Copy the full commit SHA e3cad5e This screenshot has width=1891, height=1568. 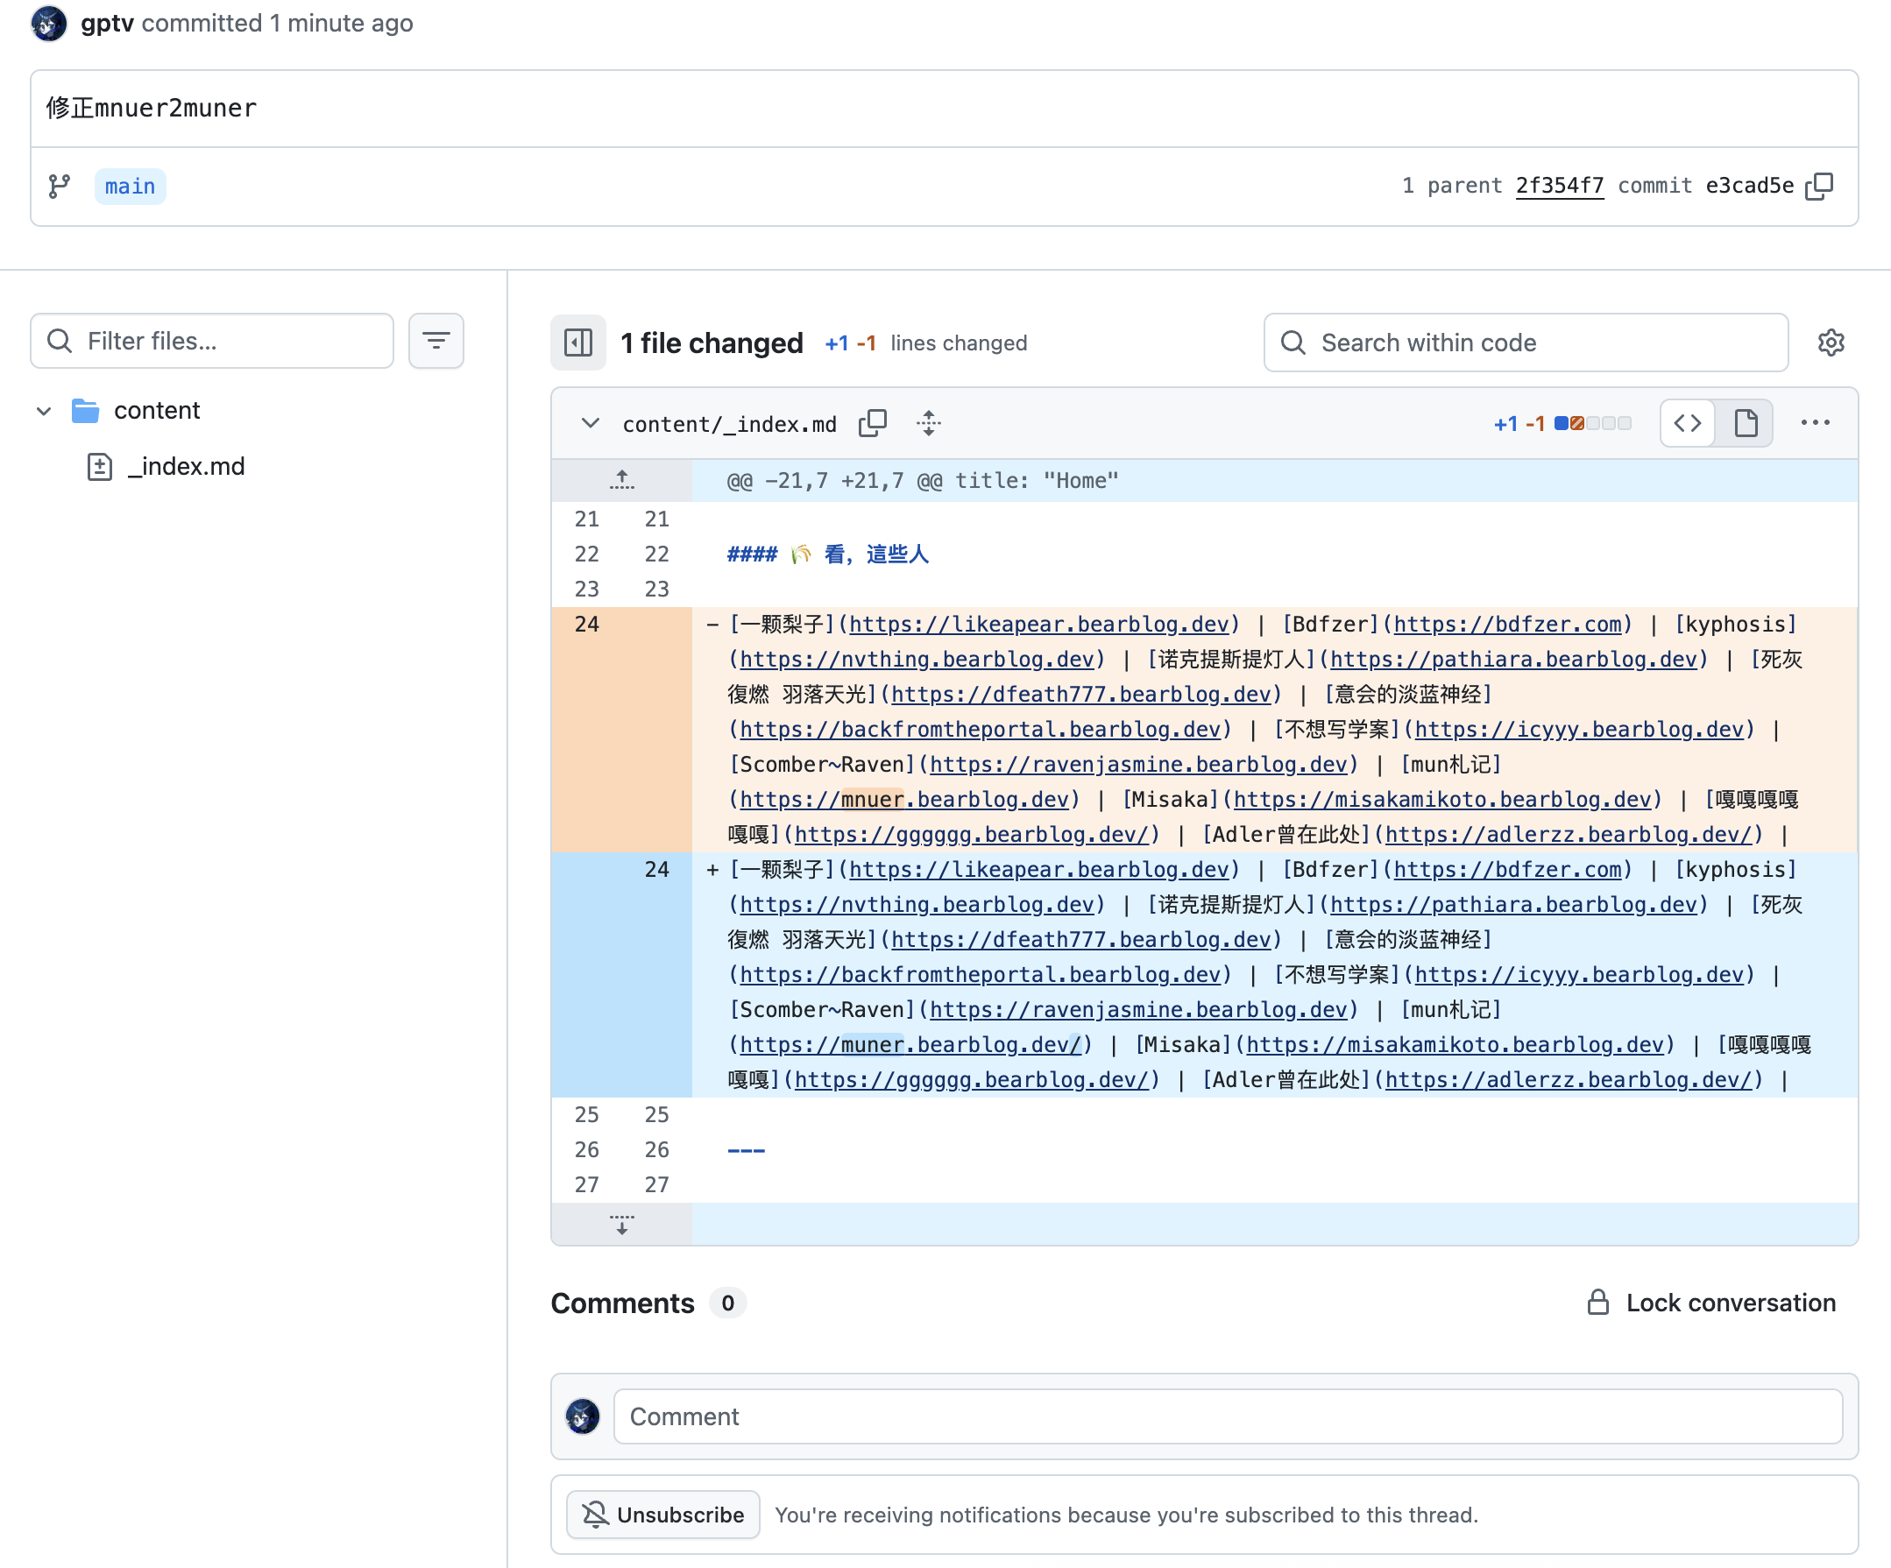(x=1819, y=186)
